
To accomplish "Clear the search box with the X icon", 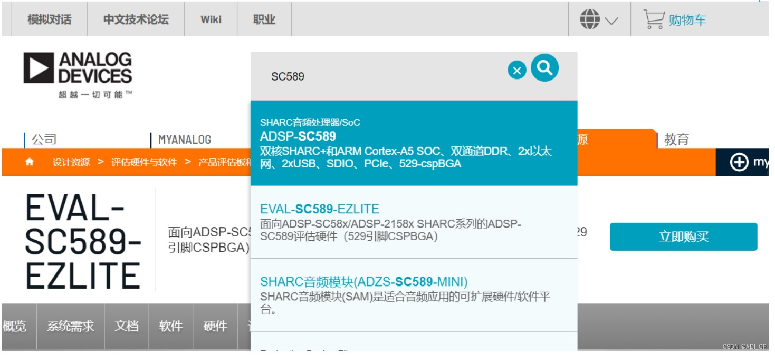I will tap(517, 70).
